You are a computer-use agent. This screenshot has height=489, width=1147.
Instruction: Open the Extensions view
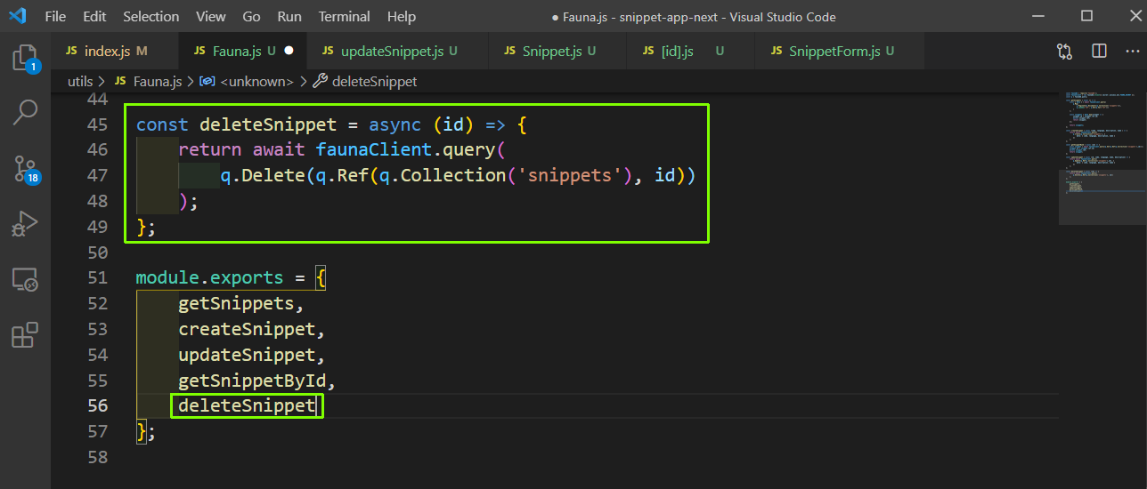click(25, 335)
